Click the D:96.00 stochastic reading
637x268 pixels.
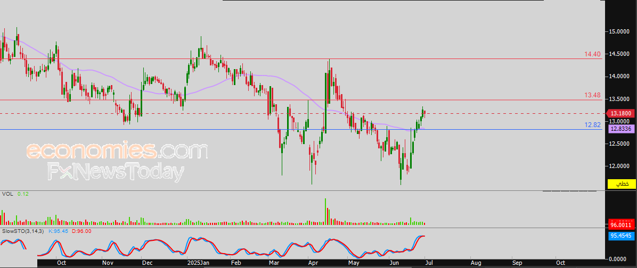(x=81, y=231)
